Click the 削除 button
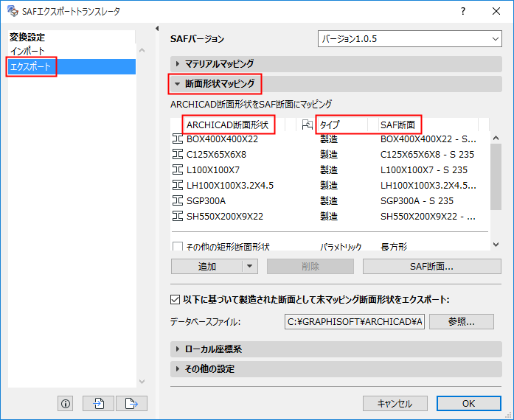The width and height of the screenshot is (514, 420). tap(310, 266)
